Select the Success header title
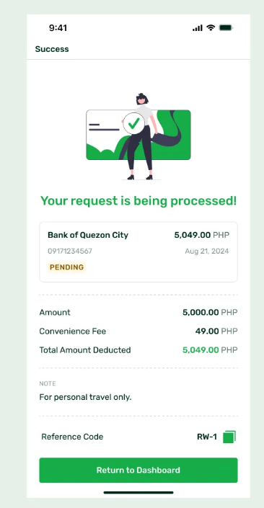Screen dimensions: 264x508 click(x=52, y=49)
